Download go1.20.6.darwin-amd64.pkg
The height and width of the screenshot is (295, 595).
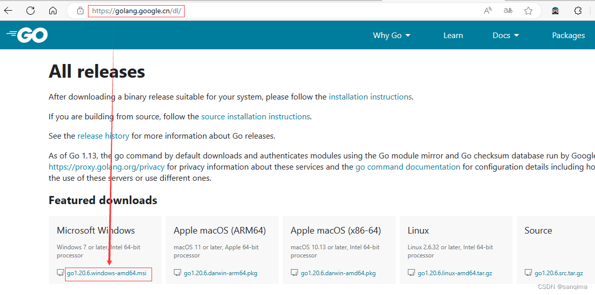tap(338, 273)
